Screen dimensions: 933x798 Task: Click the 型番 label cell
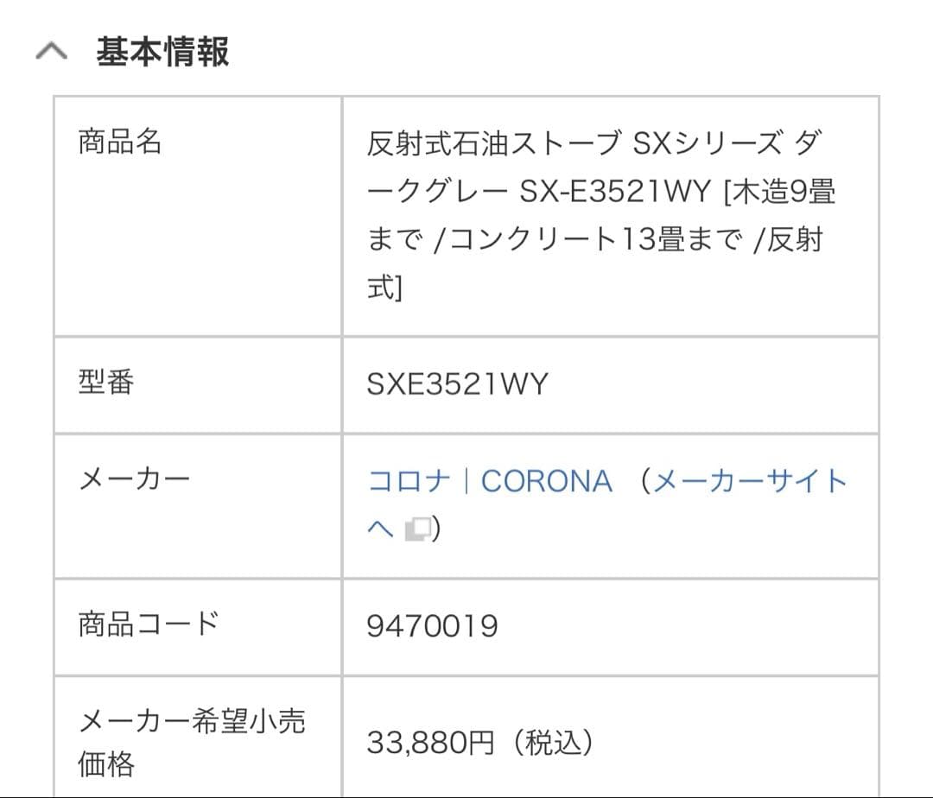tap(106, 383)
